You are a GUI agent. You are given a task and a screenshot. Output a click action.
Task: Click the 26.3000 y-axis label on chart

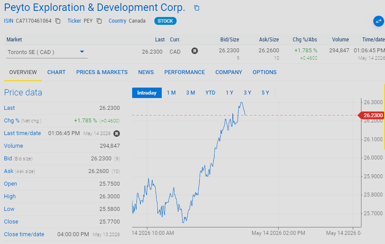point(373,102)
